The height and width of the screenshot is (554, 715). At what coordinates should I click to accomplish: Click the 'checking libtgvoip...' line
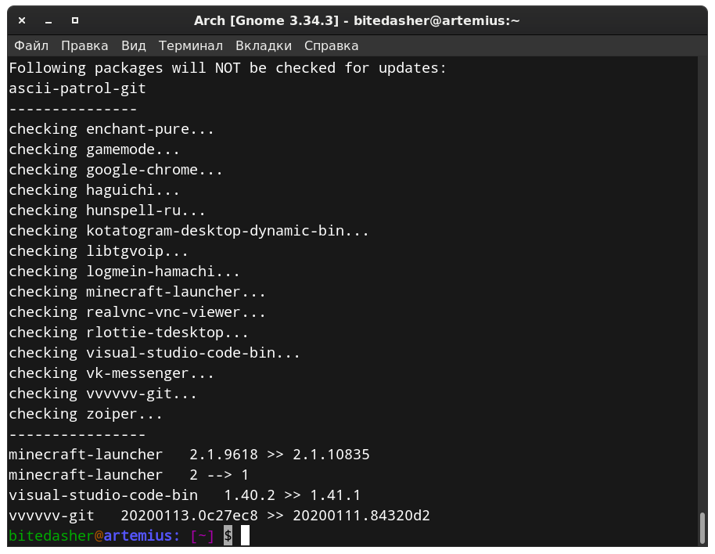pyautogui.click(x=99, y=251)
